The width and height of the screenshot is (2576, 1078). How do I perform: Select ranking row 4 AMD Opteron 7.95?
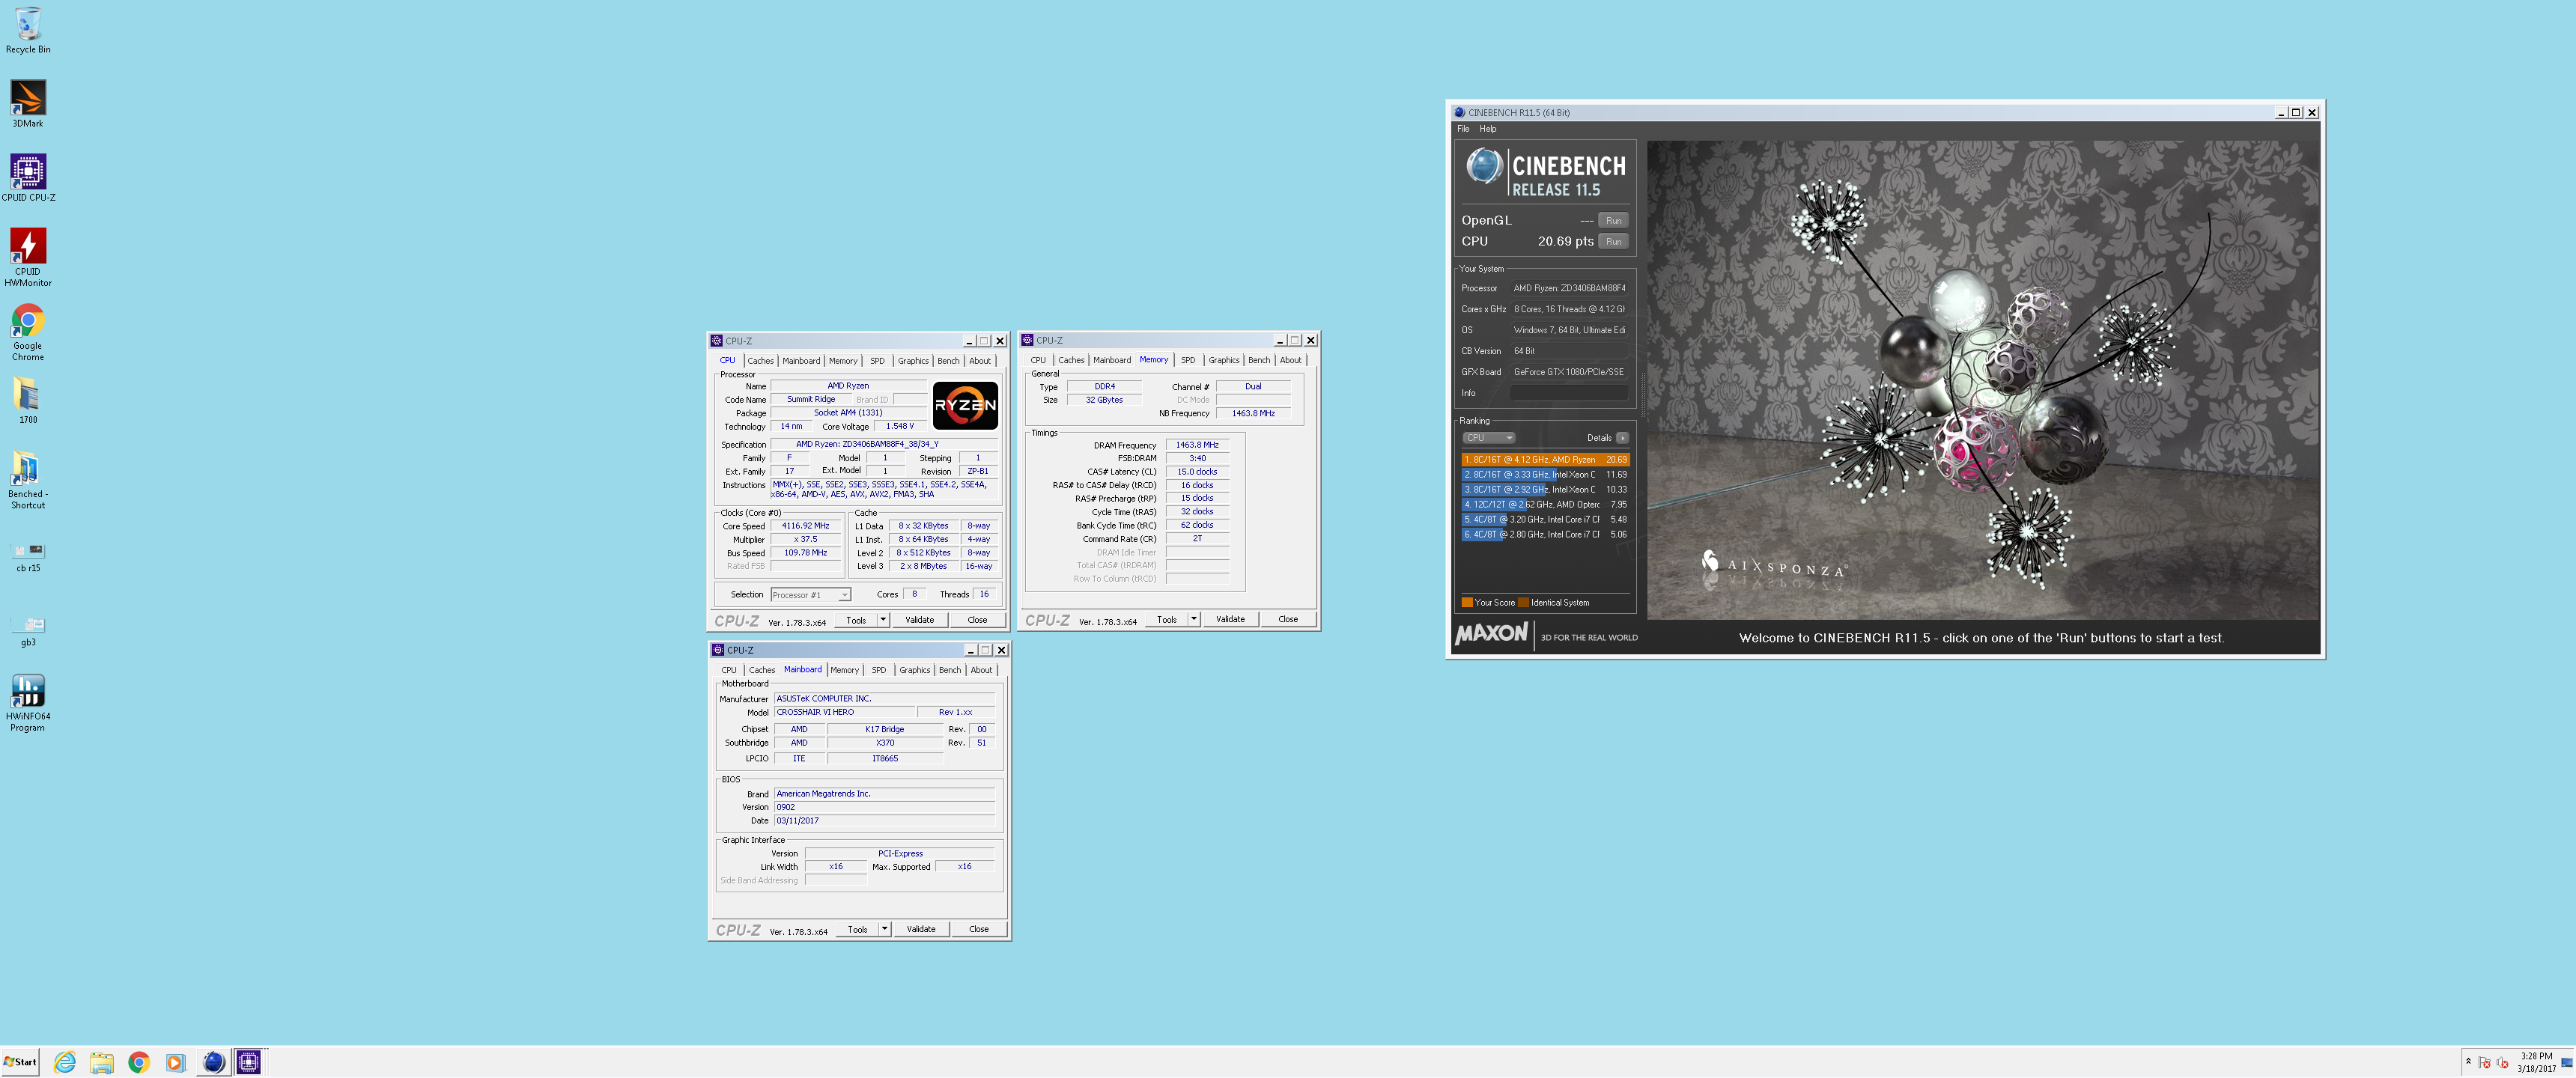(1545, 505)
